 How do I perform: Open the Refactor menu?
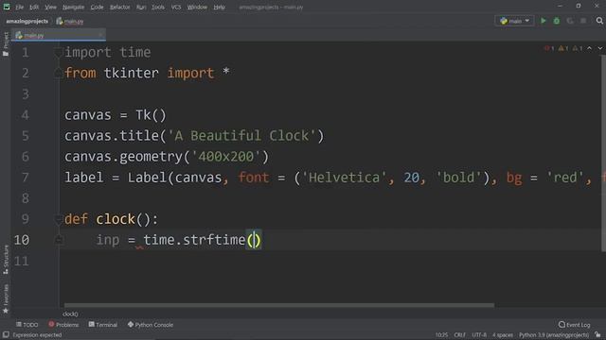pos(120,7)
